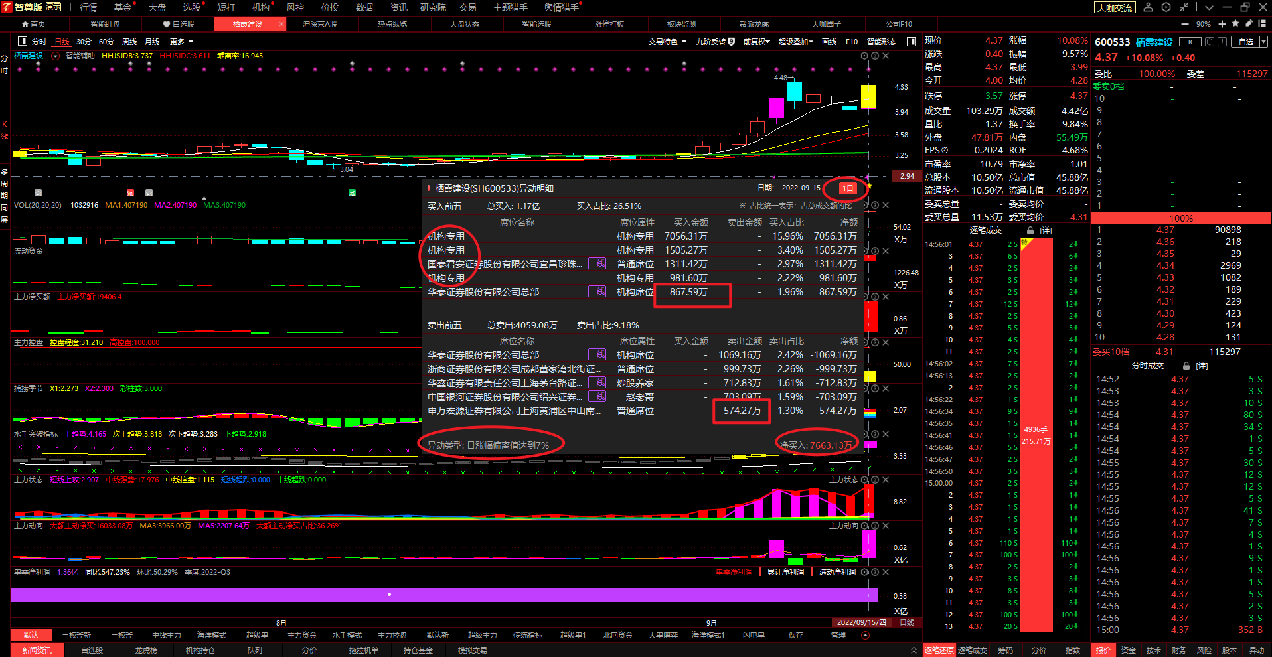Switch to the 公司F10 tab
This screenshot has width=1272, height=657.
(x=899, y=24)
